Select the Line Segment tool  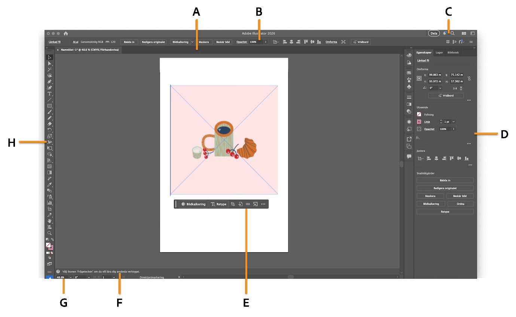[x=49, y=100]
